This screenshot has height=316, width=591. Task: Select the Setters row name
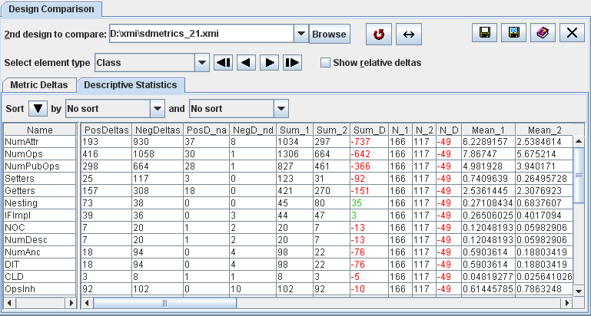click(40, 178)
